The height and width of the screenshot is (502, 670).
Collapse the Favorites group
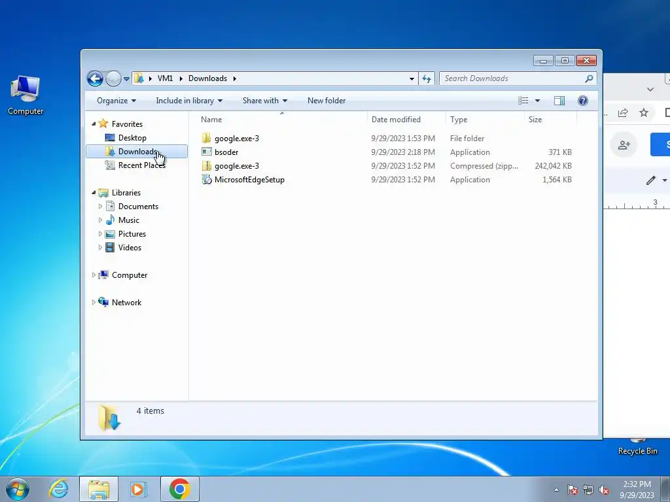(94, 124)
